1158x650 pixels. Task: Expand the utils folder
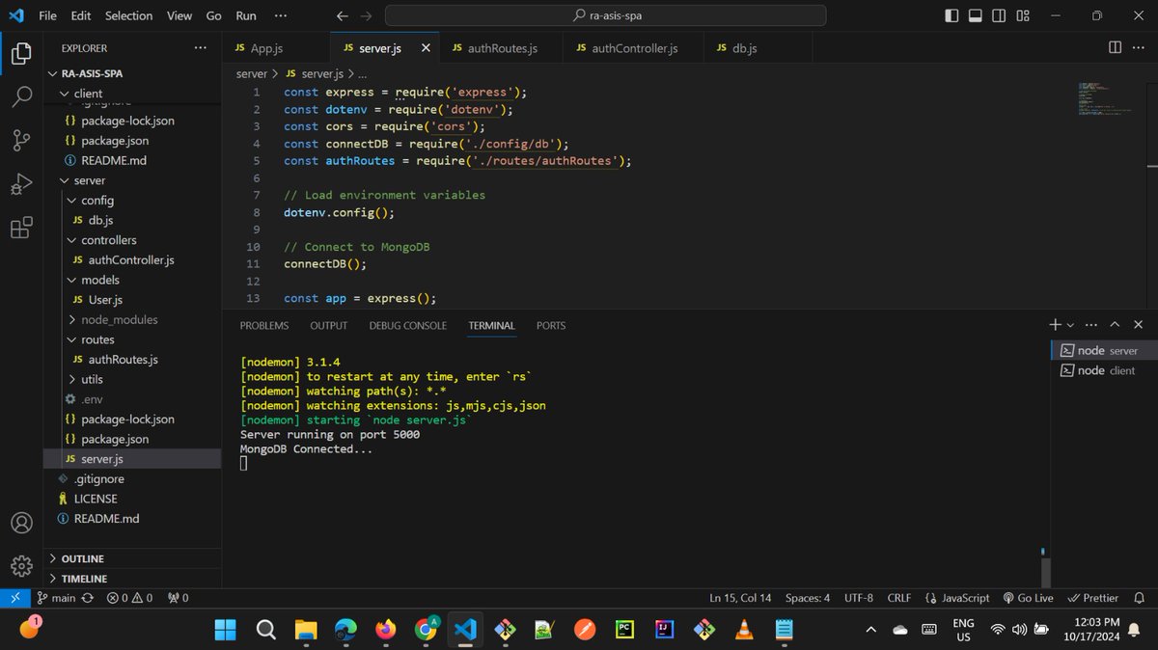(x=133, y=379)
